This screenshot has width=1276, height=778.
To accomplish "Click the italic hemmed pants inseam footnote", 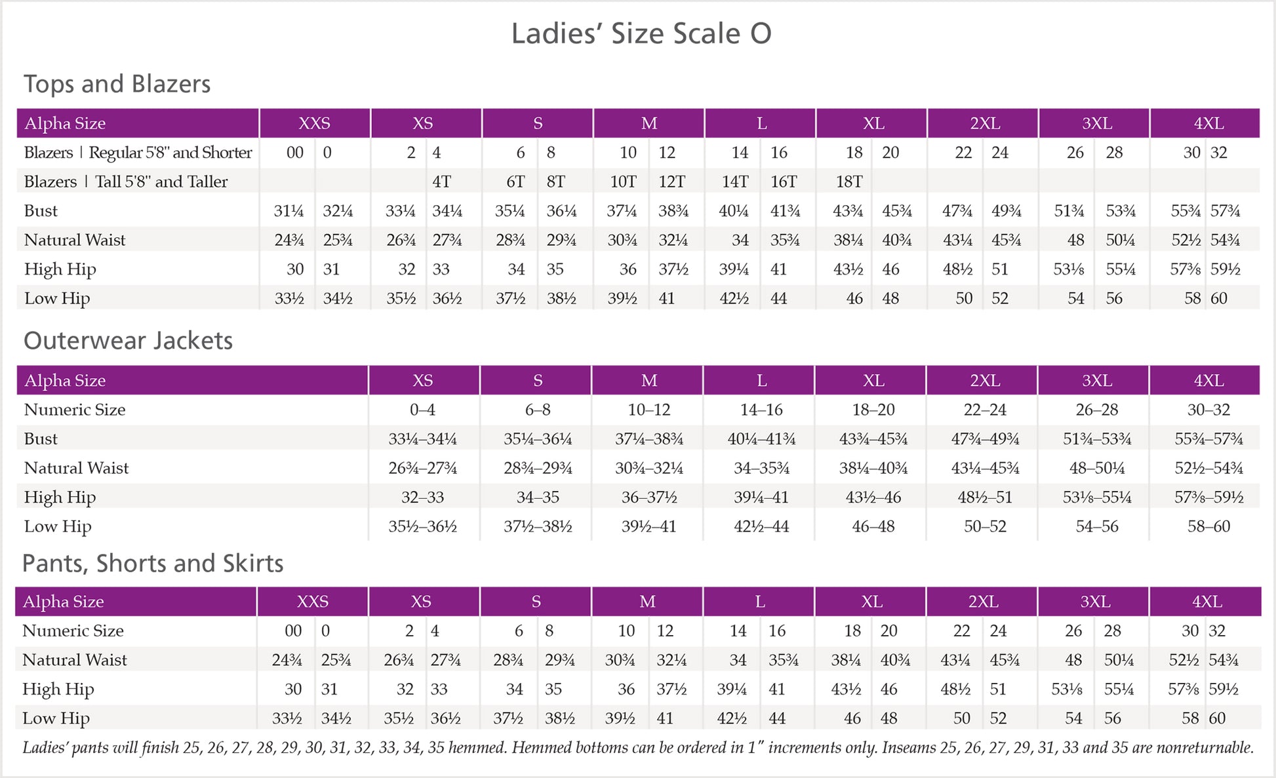I will click(638, 748).
